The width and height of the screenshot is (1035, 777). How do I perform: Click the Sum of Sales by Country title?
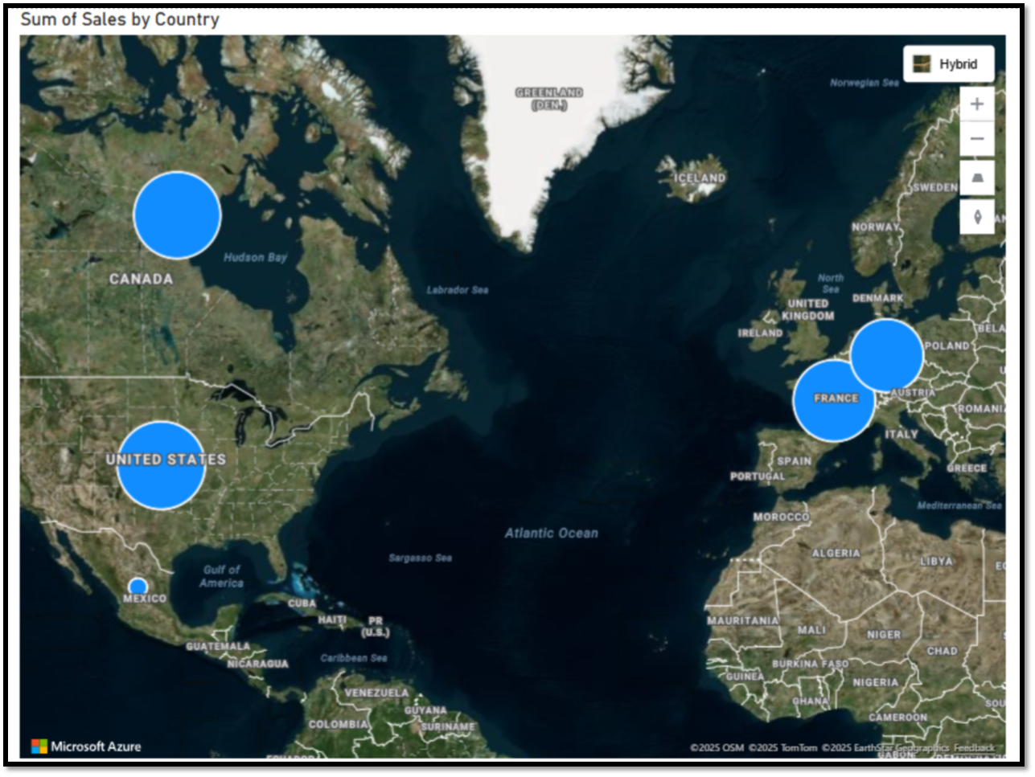tap(120, 19)
